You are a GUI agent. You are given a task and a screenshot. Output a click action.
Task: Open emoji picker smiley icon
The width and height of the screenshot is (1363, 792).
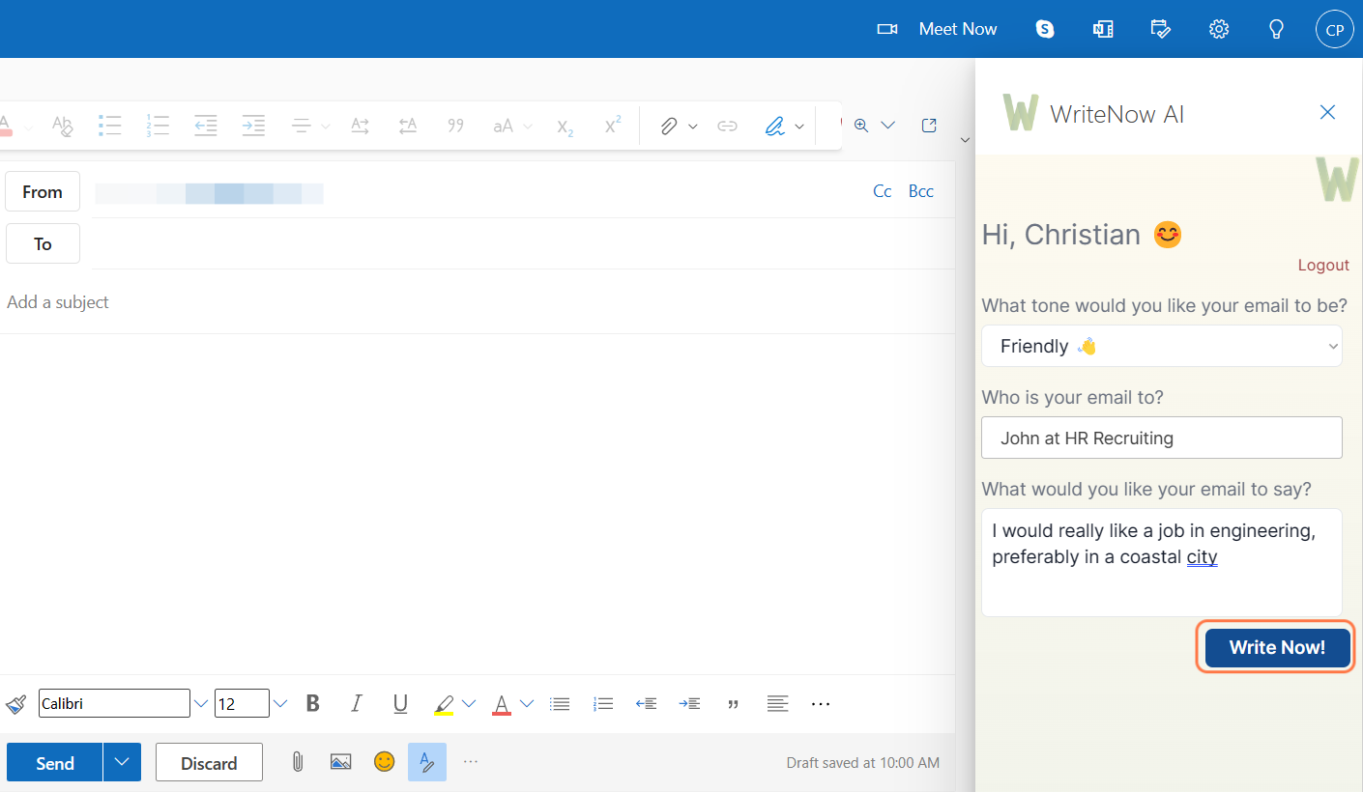point(385,761)
